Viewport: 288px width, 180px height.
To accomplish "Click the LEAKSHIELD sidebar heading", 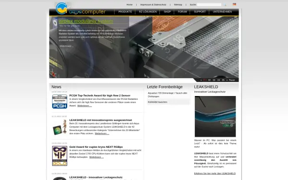I will pyautogui.click(x=206, y=87).
